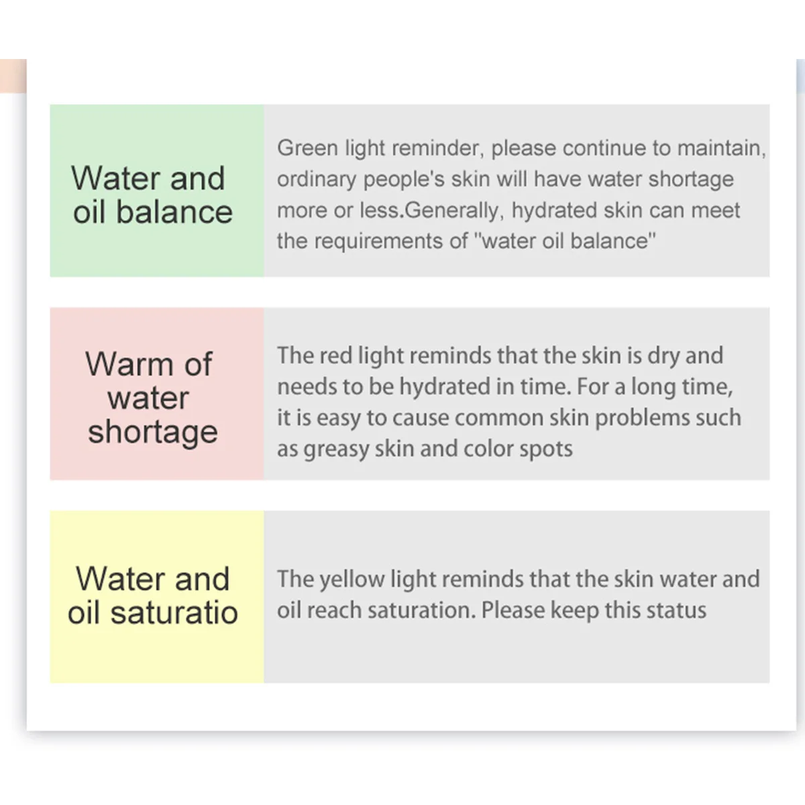Click the peach strip at top-left edge

[x=12, y=75]
